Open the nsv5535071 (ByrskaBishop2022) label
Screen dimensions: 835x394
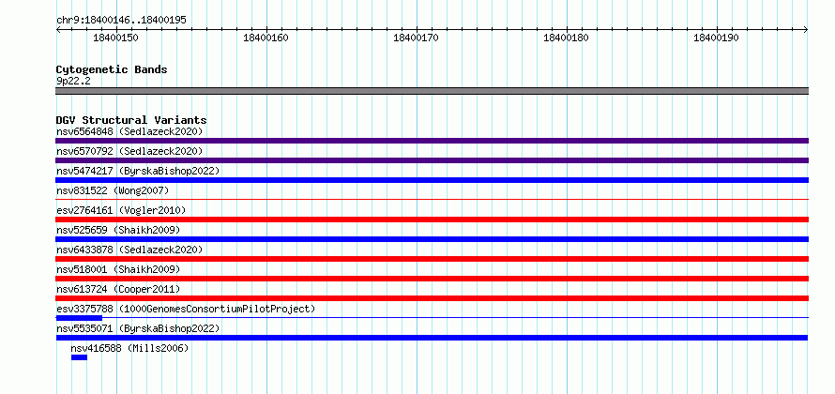[x=138, y=328]
